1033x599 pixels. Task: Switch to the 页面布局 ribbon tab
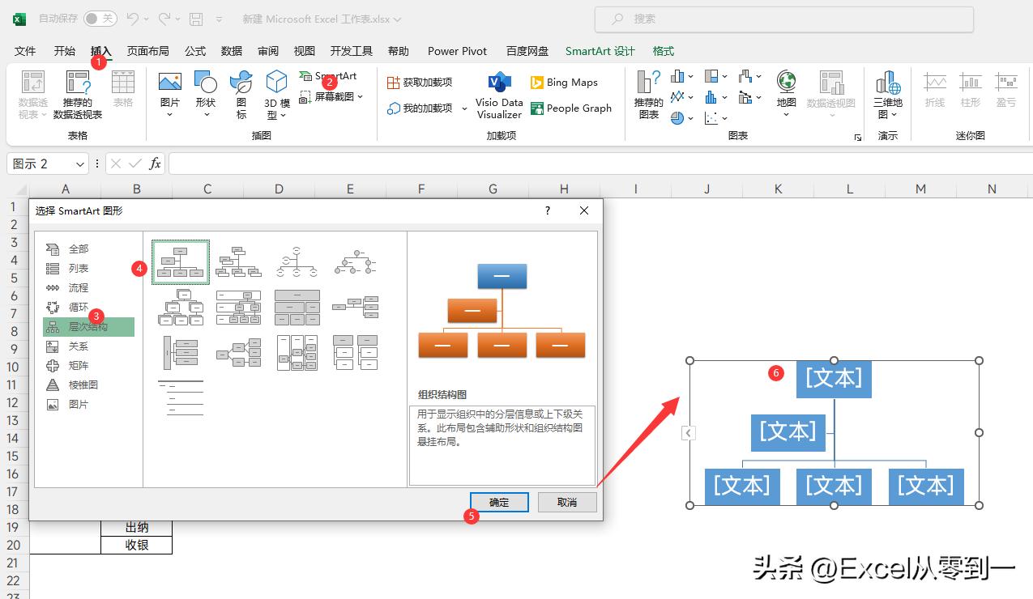[x=147, y=50]
